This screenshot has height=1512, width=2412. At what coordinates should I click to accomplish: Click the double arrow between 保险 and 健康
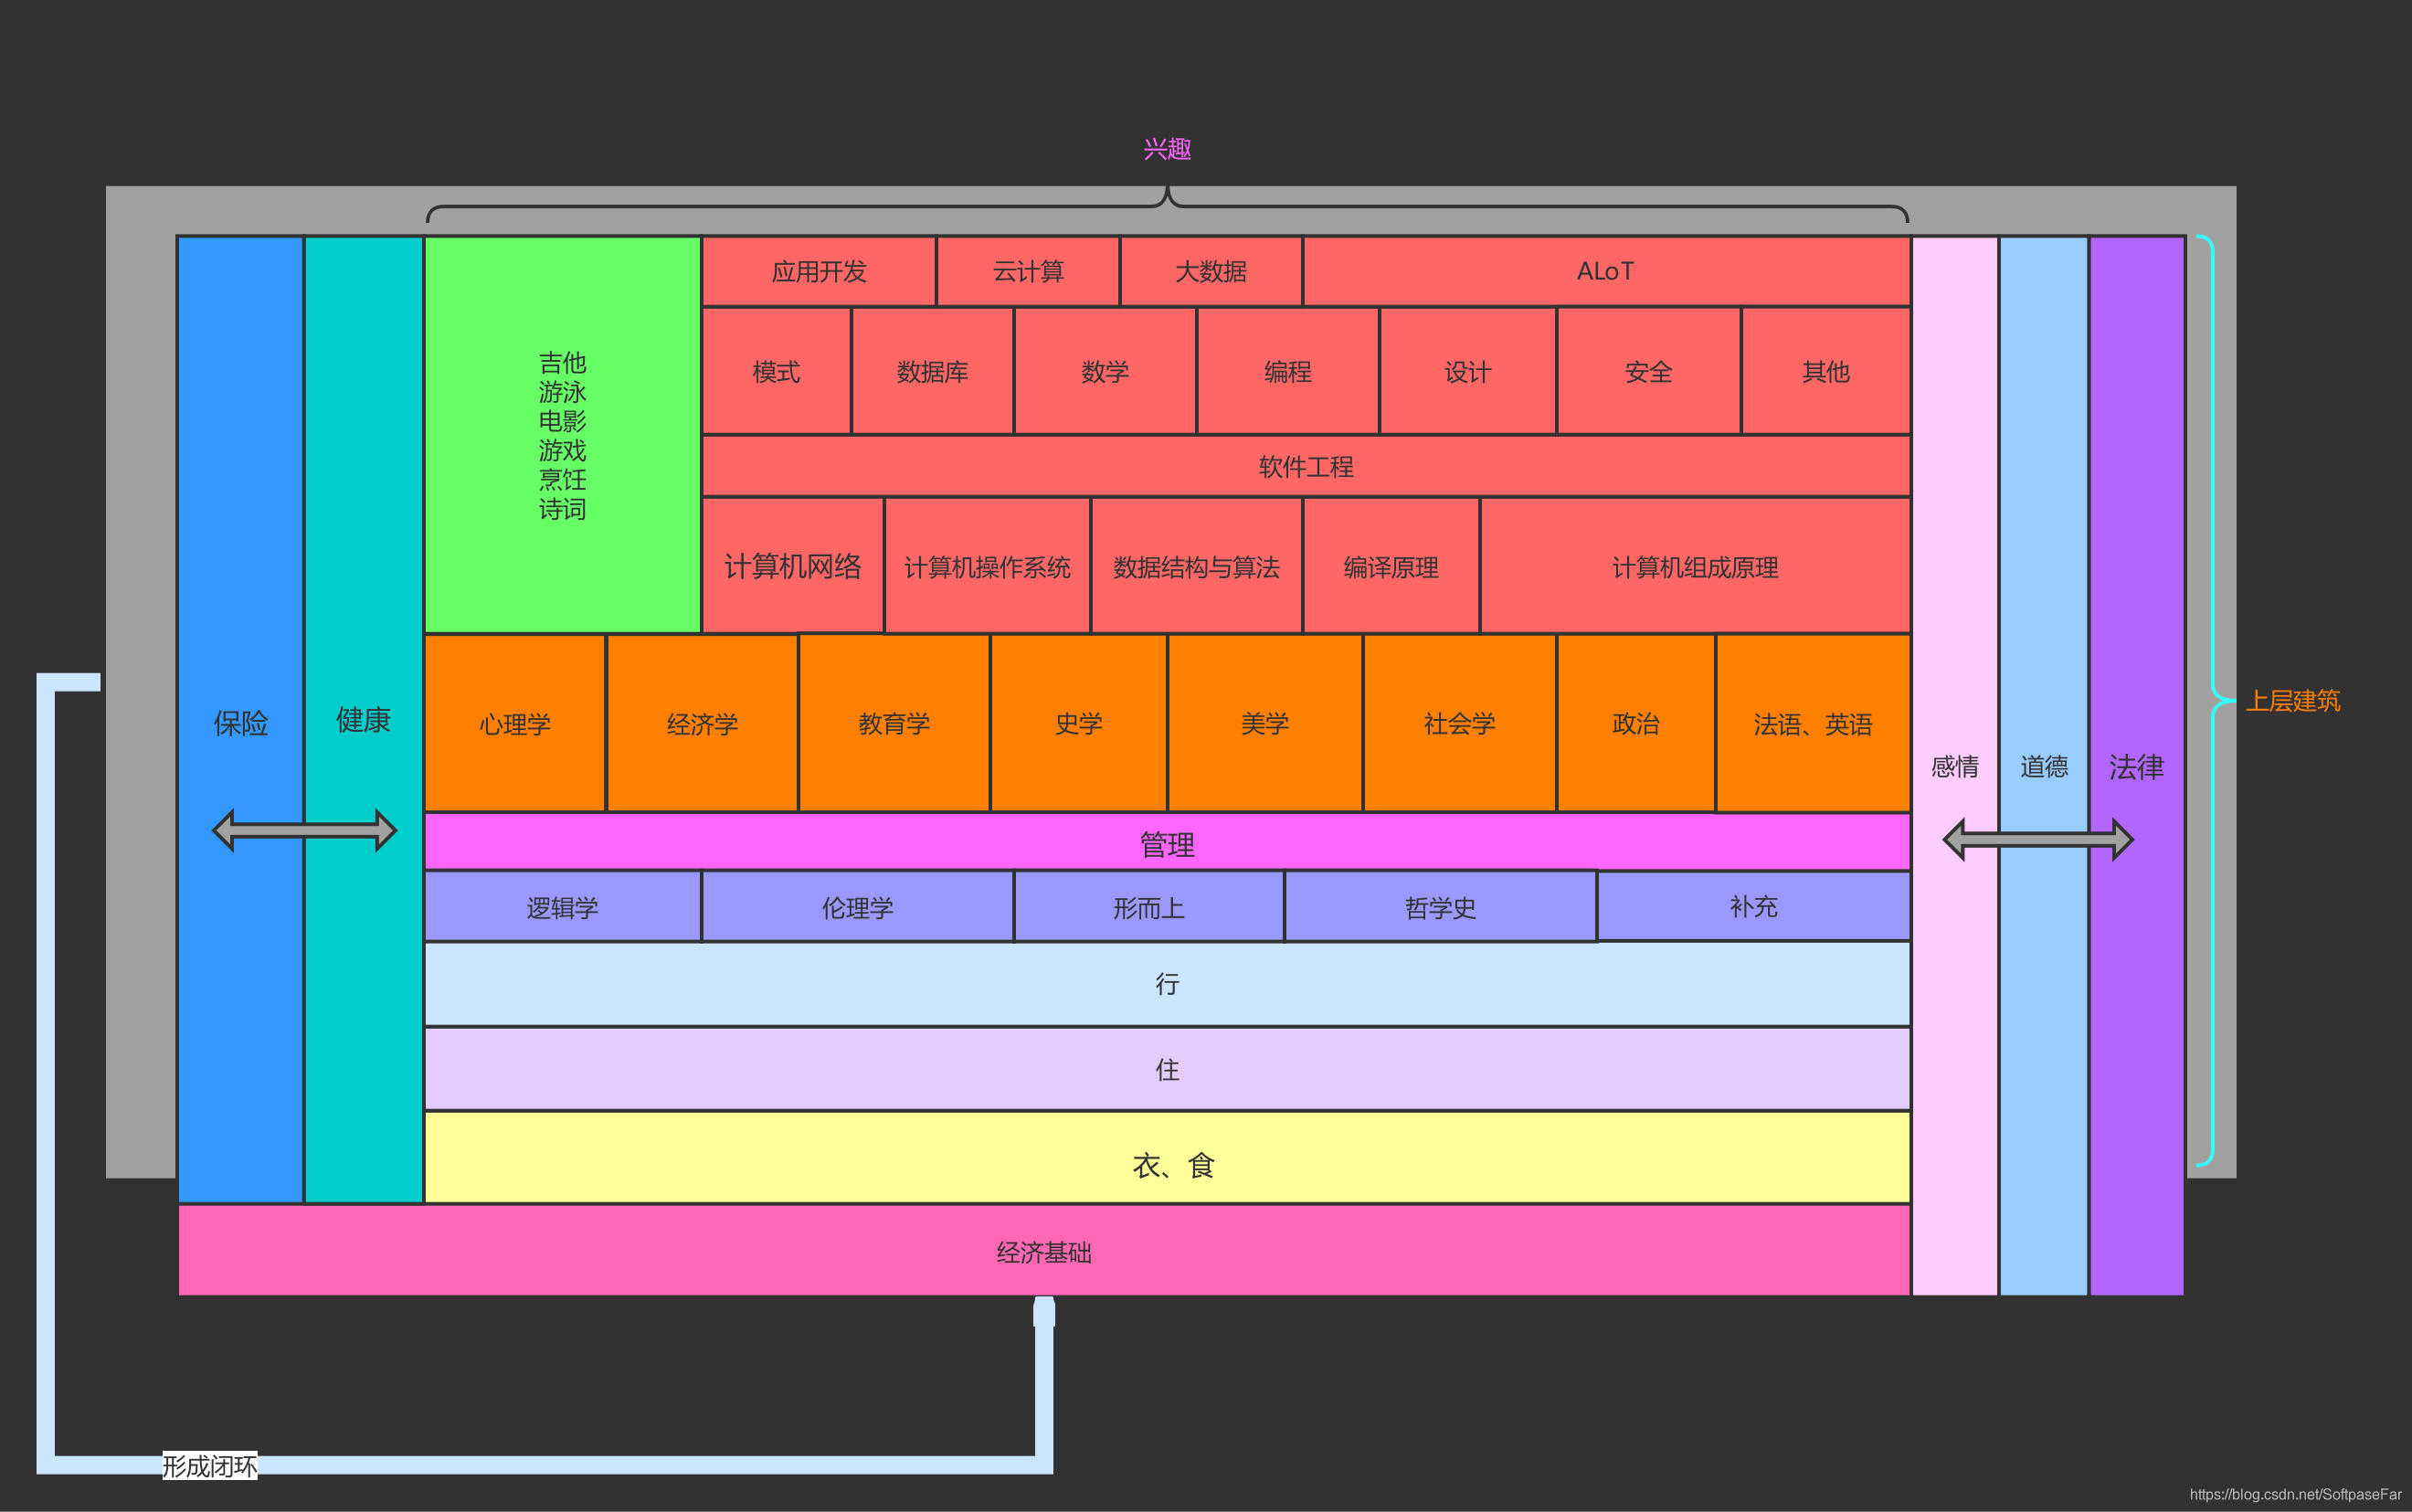pyautogui.click(x=304, y=830)
